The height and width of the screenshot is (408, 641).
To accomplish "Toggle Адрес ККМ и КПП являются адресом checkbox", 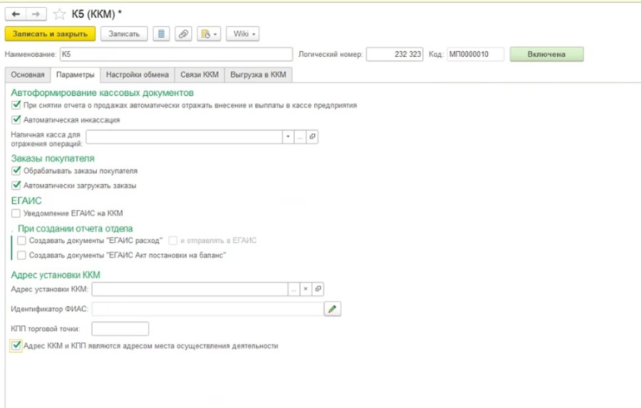I will pos(16,345).
